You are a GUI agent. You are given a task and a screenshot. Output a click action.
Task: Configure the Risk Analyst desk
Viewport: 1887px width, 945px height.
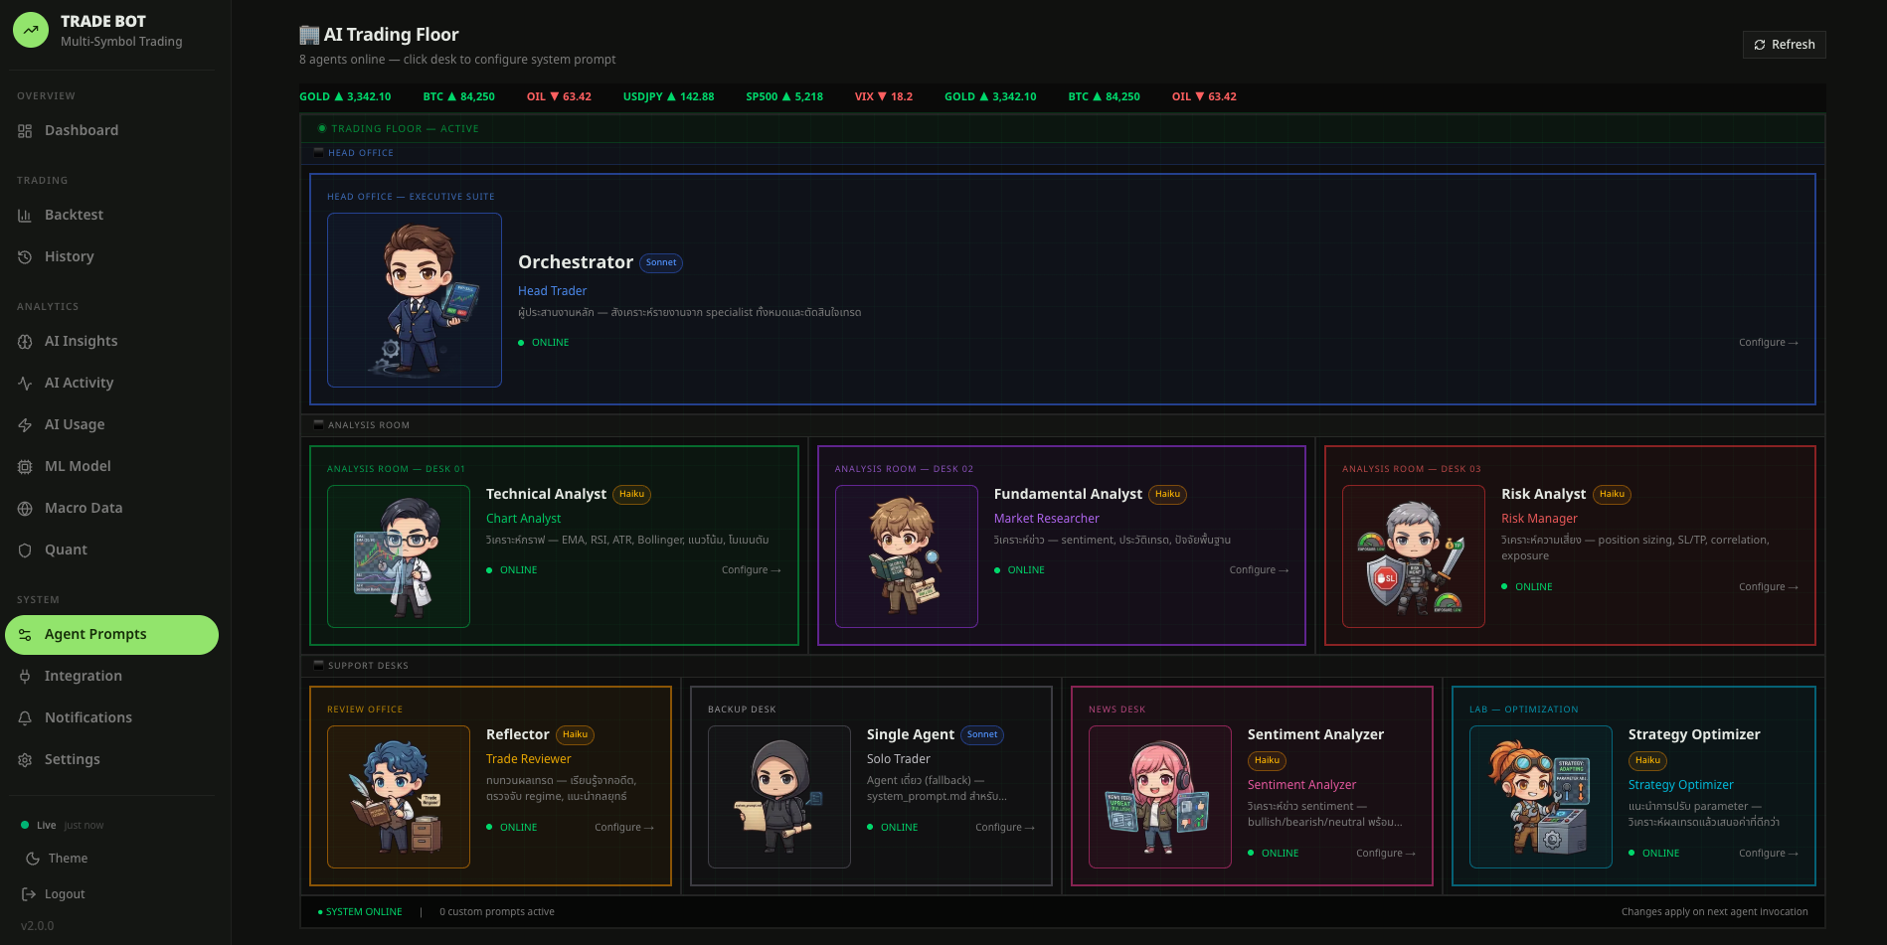click(x=1768, y=587)
